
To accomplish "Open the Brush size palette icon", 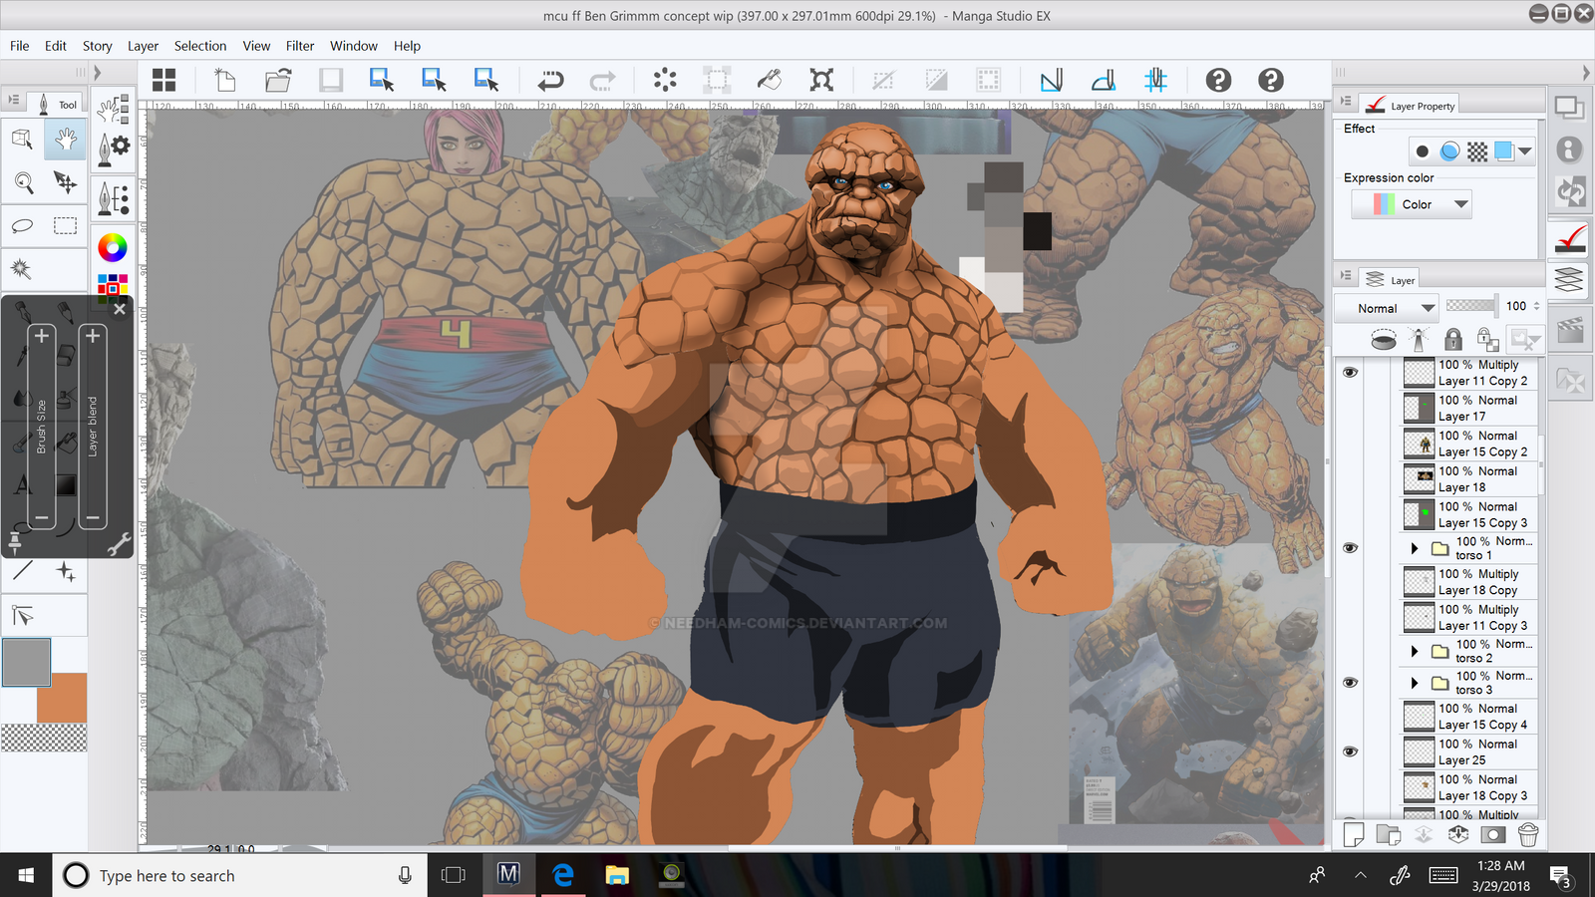I will [114, 198].
